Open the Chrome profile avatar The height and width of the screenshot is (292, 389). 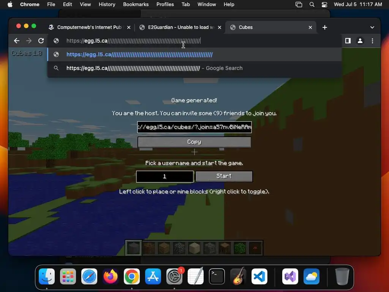tap(360, 41)
